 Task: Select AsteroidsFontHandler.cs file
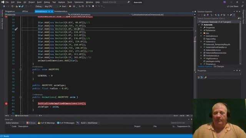click(x=216, y=47)
